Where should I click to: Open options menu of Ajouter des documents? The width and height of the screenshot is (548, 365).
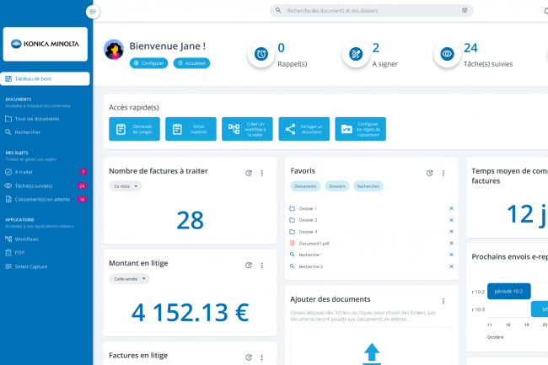click(x=443, y=301)
